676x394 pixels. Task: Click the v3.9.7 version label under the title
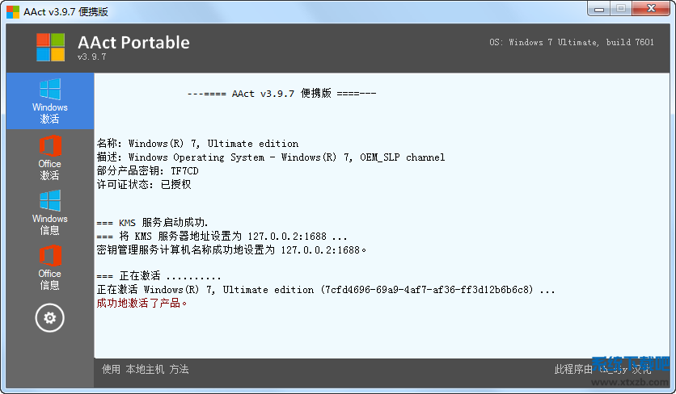92,57
